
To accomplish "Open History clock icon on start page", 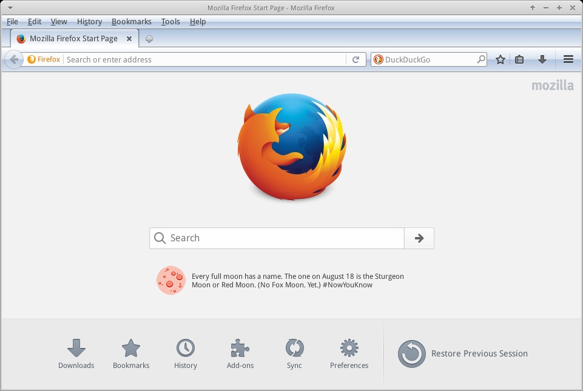I will (x=186, y=348).
